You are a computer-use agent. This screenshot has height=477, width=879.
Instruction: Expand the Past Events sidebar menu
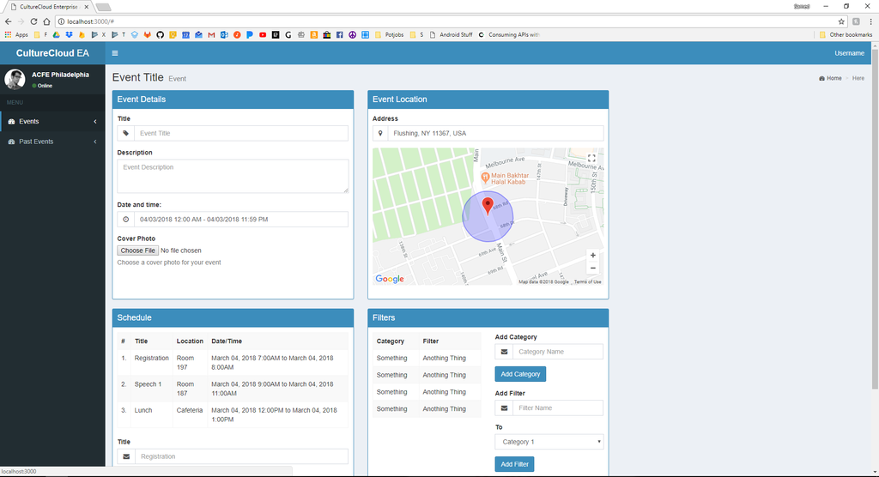coord(52,142)
